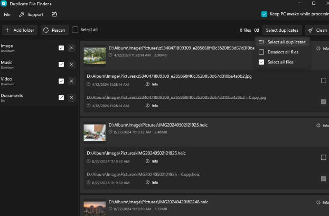The height and width of the screenshot is (216, 329).
Task: Click the X icon beside the Video folder
Action: click(x=71, y=81)
